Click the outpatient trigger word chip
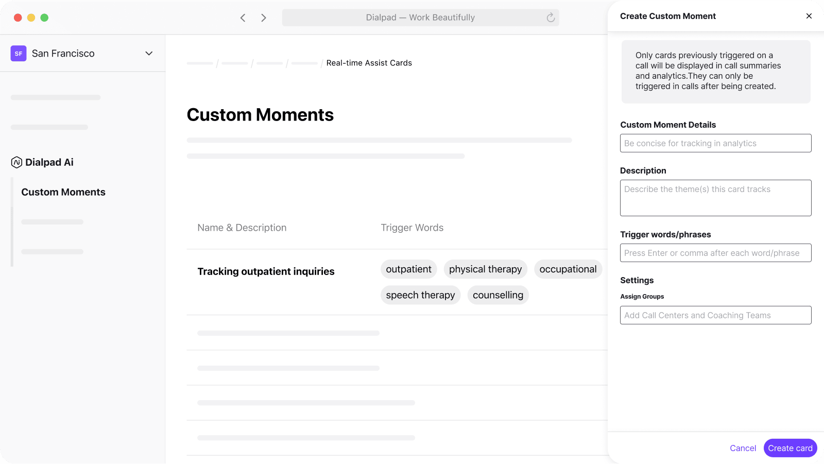This screenshot has height=464, width=824. point(408,269)
